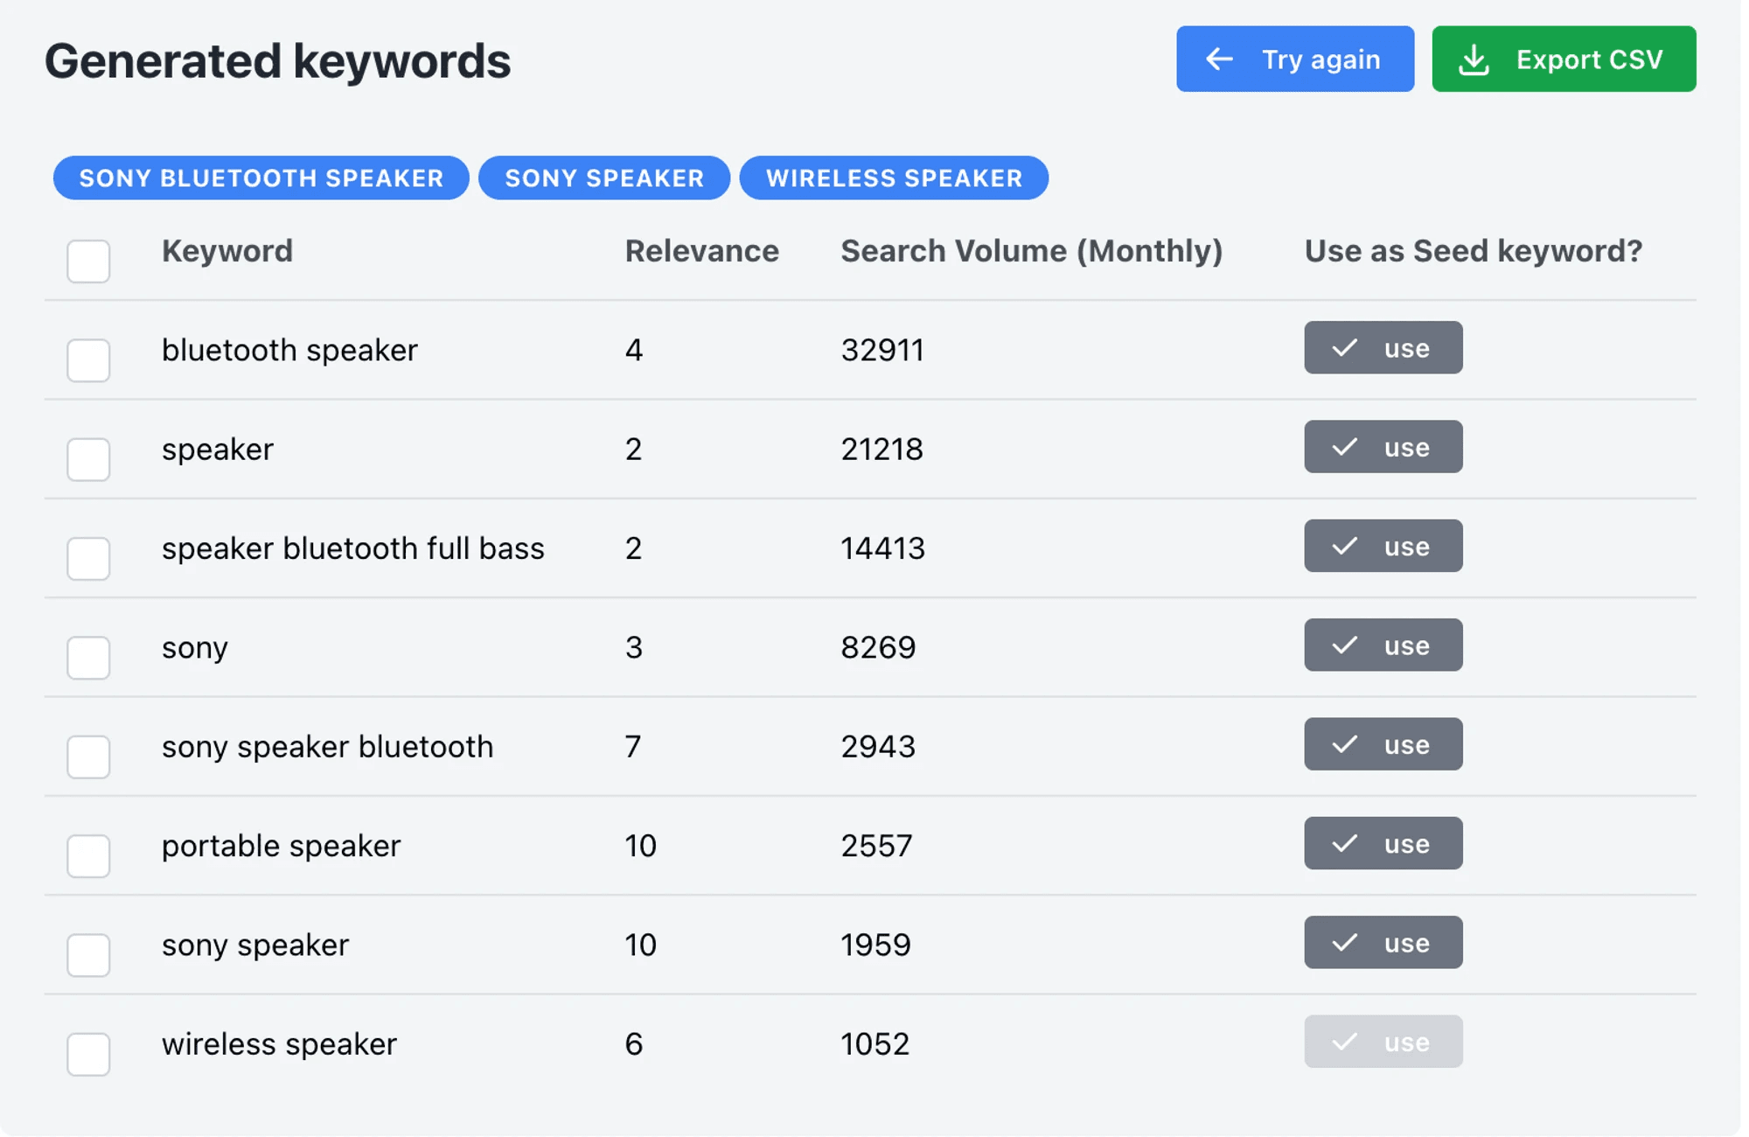
Task: Use 'bluetooth speaker' as seed keyword
Action: point(1383,348)
